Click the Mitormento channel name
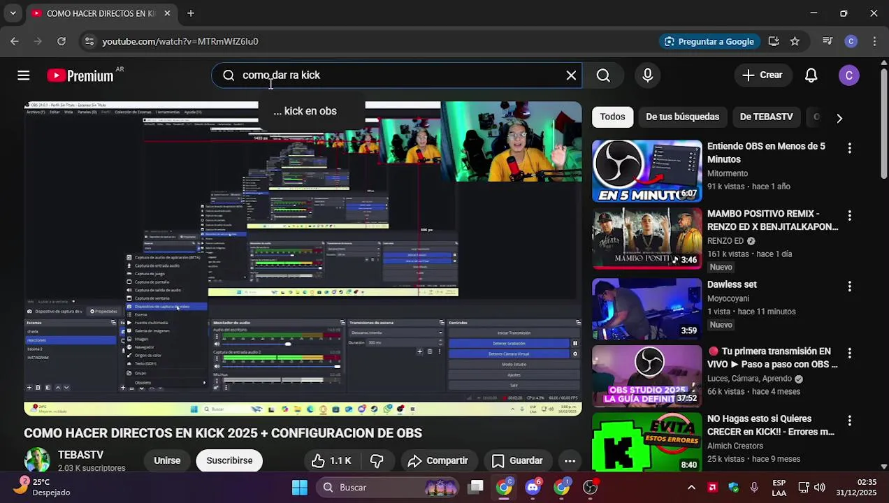The image size is (889, 503). (728, 173)
